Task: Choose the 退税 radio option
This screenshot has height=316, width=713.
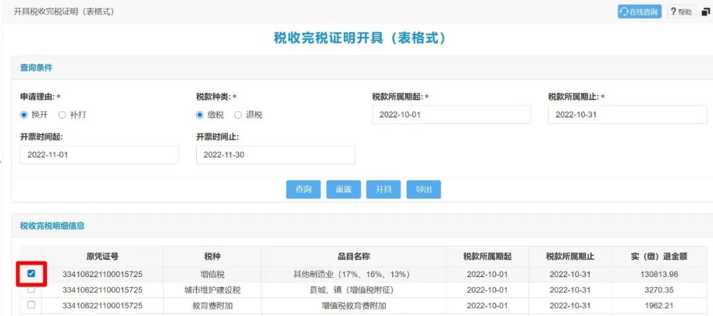Action: point(238,115)
